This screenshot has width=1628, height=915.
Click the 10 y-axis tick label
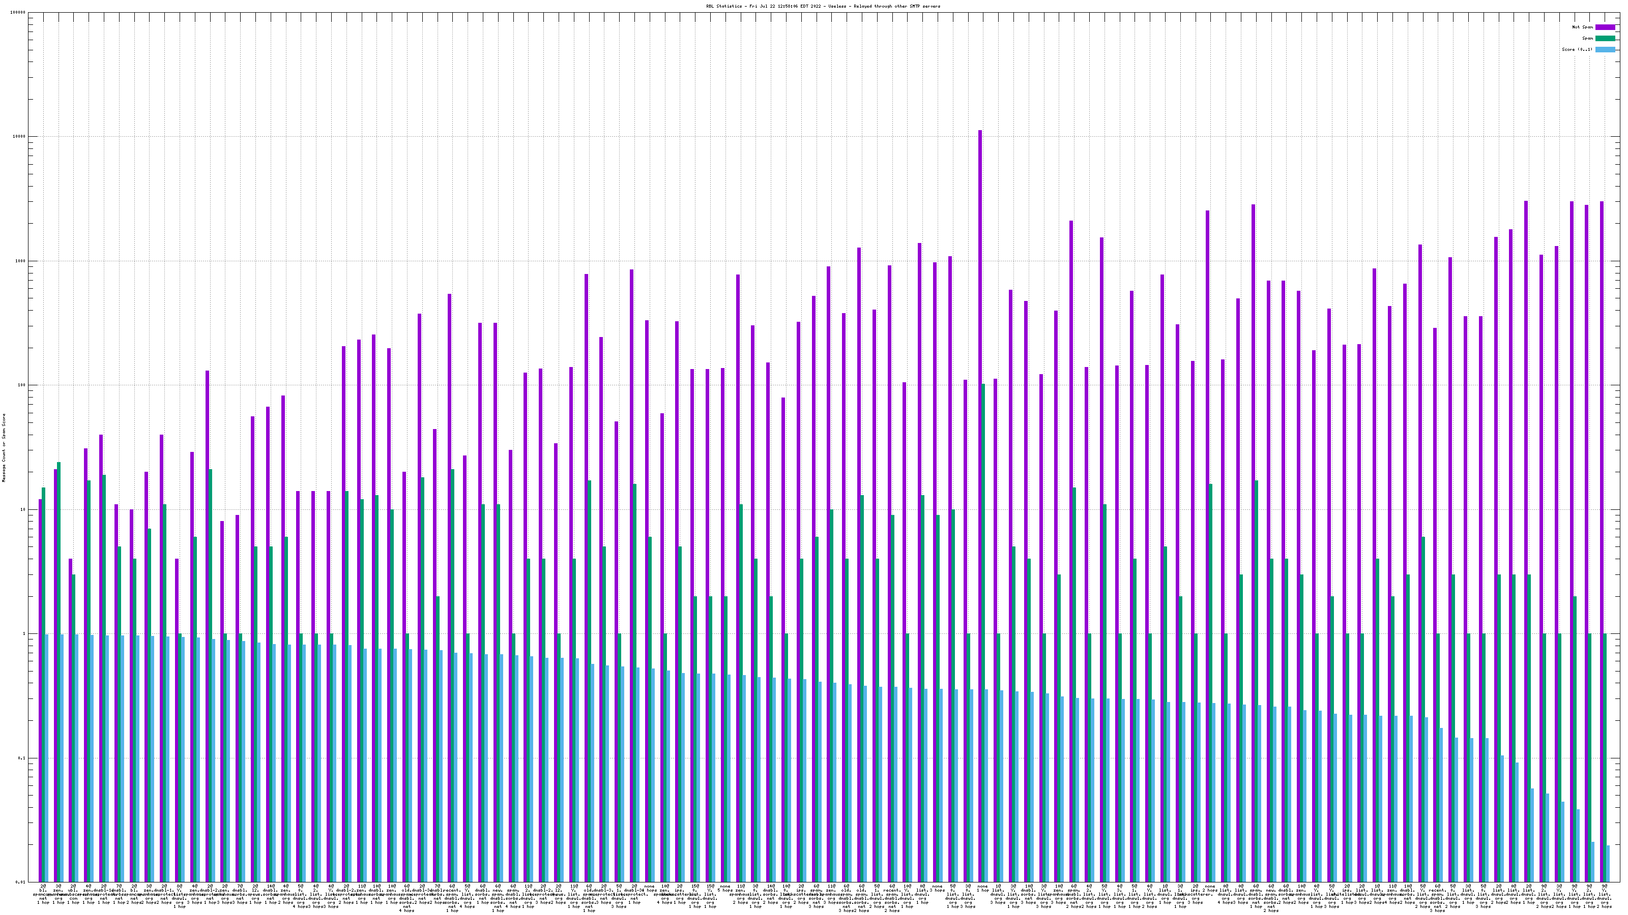coord(23,509)
